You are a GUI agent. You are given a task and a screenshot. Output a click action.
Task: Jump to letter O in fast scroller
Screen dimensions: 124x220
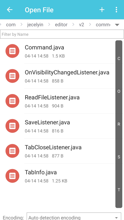click(119, 91)
